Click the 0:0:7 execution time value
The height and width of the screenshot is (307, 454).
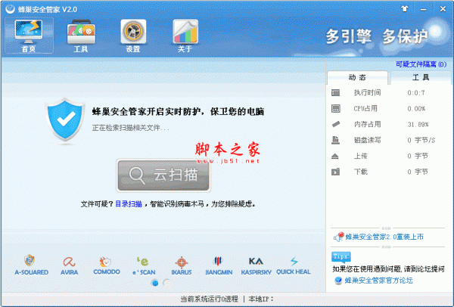416,93
